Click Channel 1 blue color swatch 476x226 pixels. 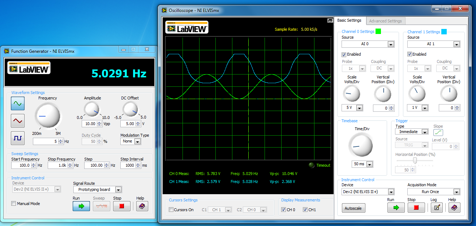point(444,32)
